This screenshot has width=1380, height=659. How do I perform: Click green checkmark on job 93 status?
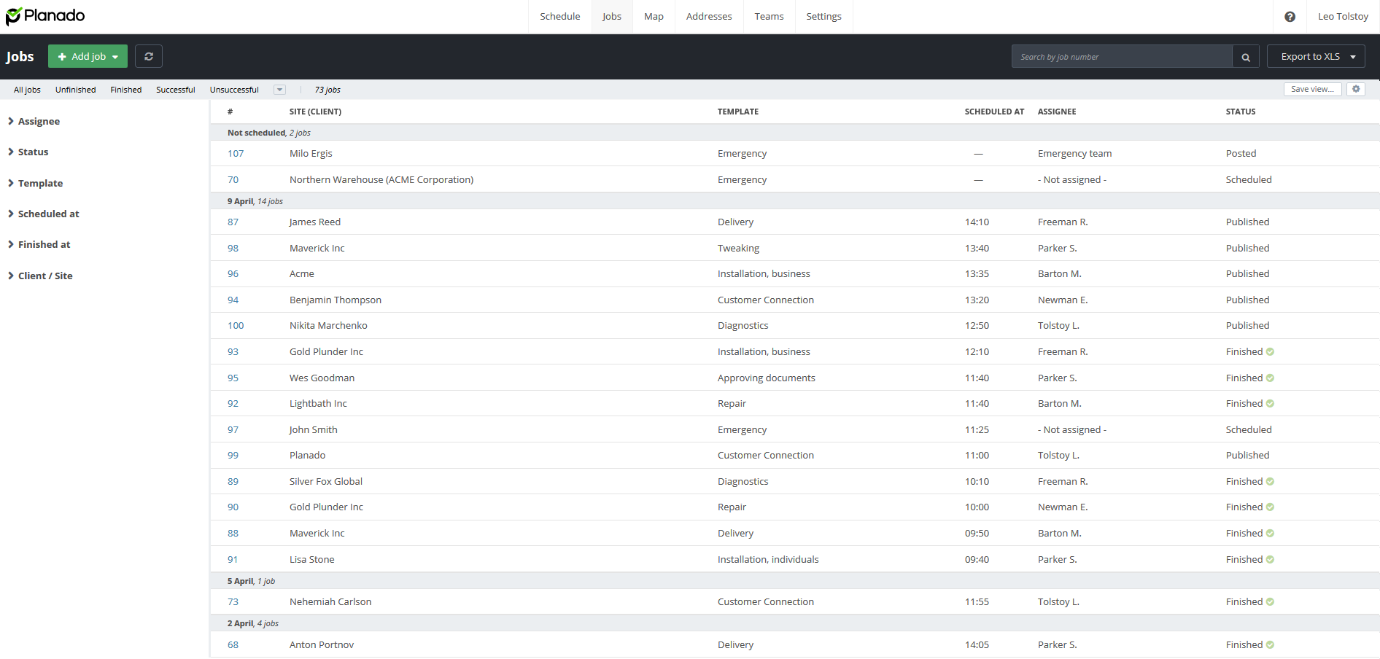pyautogui.click(x=1270, y=352)
